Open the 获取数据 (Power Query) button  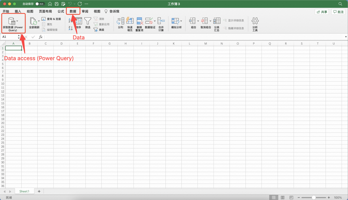[x=13, y=24]
